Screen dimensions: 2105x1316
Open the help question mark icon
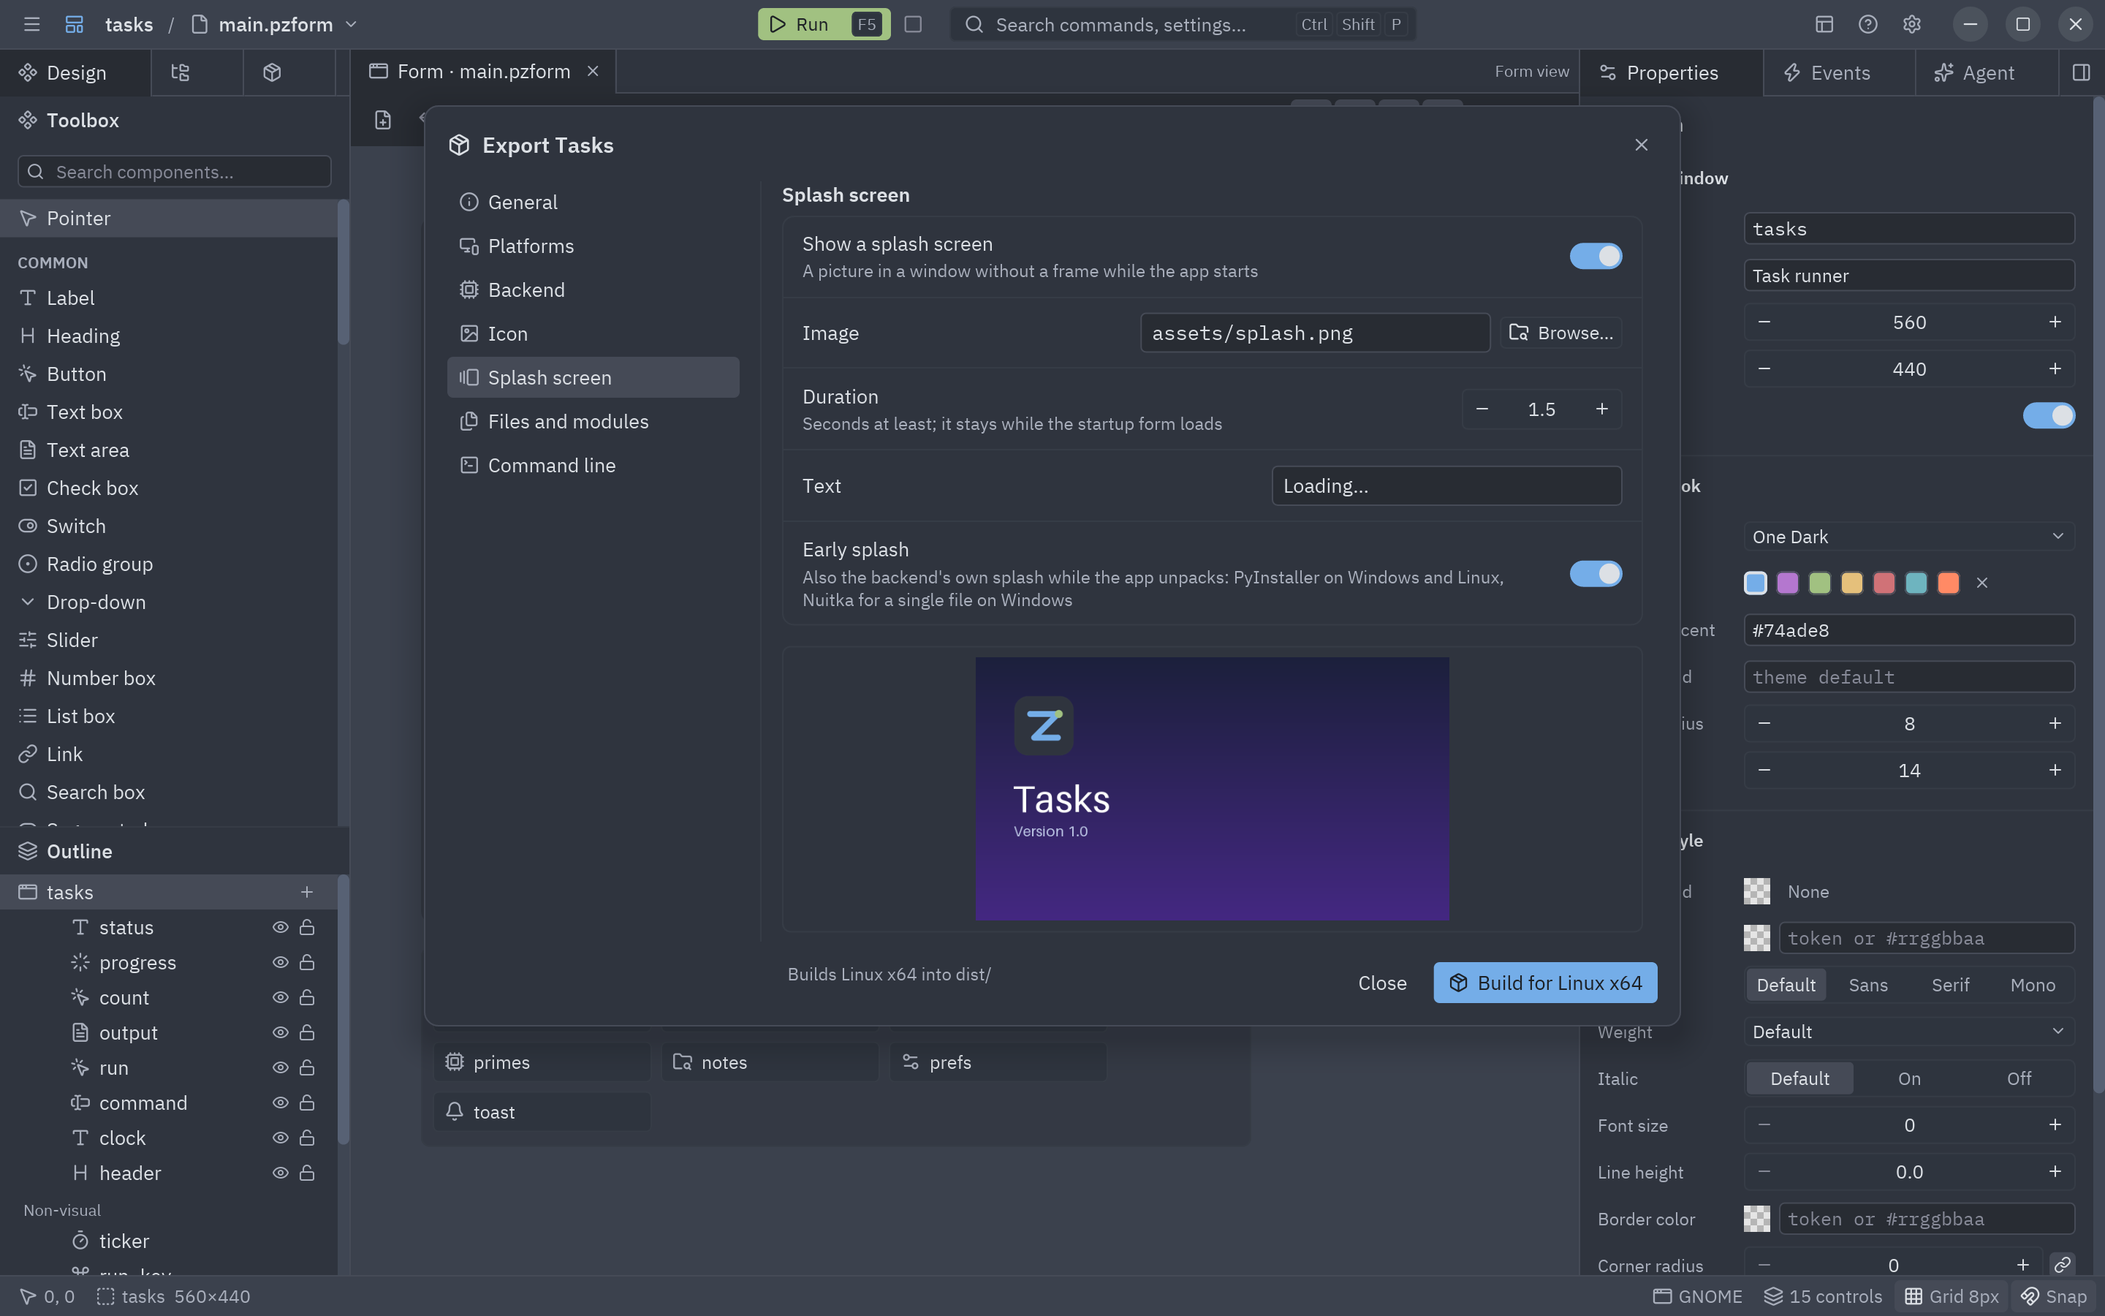point(1867,24)
